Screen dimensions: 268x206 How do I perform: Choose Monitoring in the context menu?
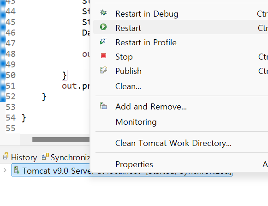tap(136, 122)
